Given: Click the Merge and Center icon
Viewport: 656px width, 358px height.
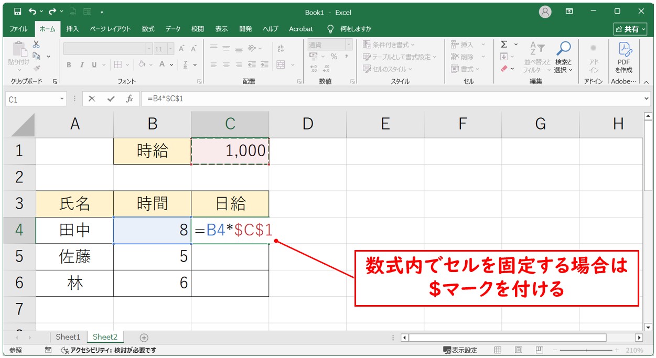Looking at the screenshot, I should coord(281,64).
